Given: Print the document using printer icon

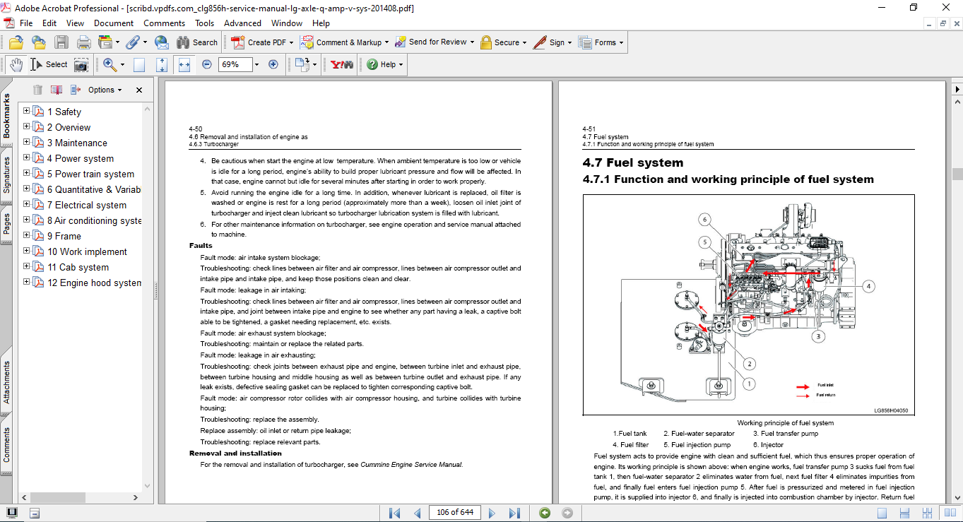Looking at the screenshot, I should (x=83, y=42).
